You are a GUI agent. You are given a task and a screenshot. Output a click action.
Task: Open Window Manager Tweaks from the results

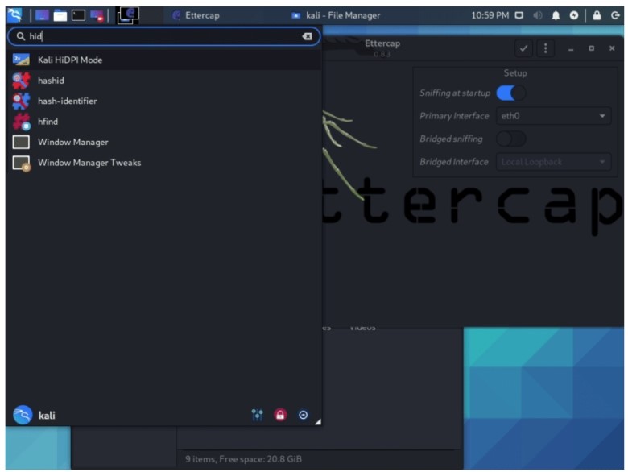click(89, 163)
